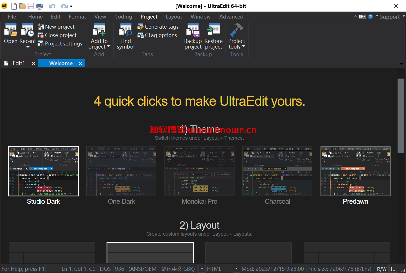Open the File menu
Screen dimensions: 406x273
pos(12,17)
